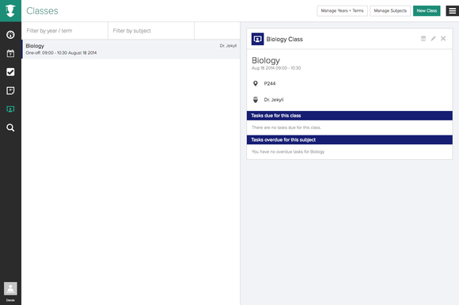Open the notes icon in sidebar
The image size is (459, 305).
click(10, 90)
